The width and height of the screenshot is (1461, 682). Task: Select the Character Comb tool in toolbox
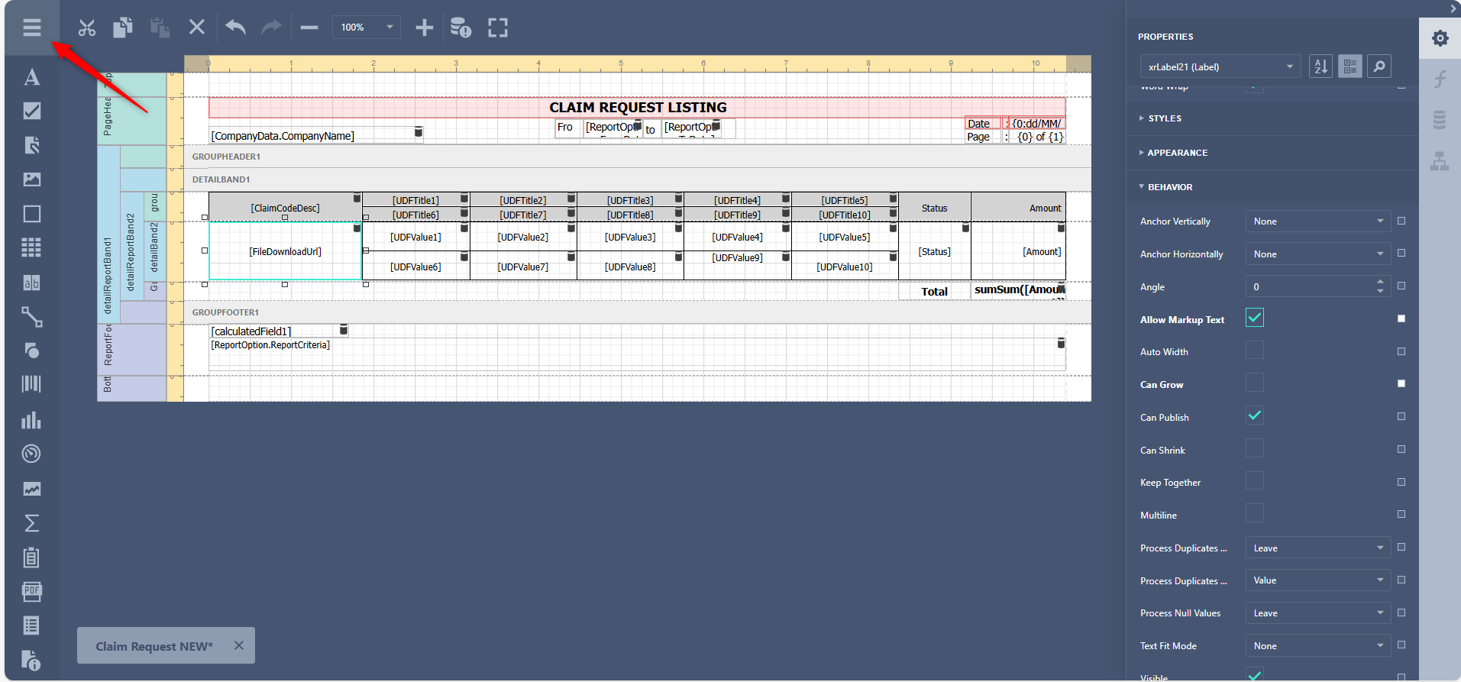click(31, 283)
